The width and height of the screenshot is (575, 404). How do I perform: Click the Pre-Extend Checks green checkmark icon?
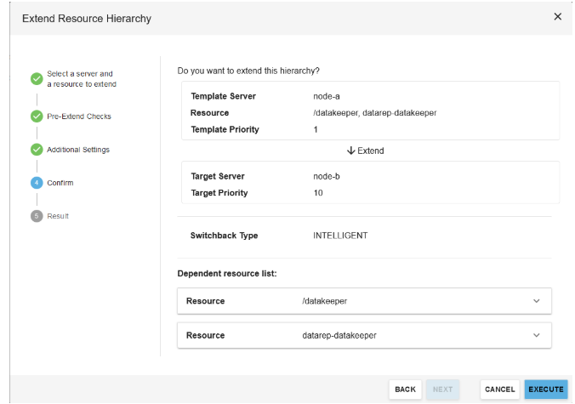coord(37,117)
